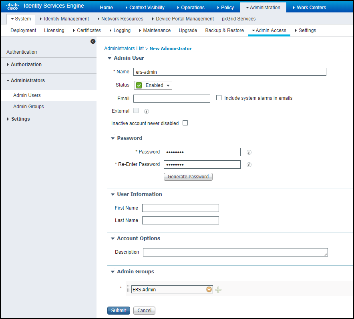Click info icon beside Password field

point(249,152)
